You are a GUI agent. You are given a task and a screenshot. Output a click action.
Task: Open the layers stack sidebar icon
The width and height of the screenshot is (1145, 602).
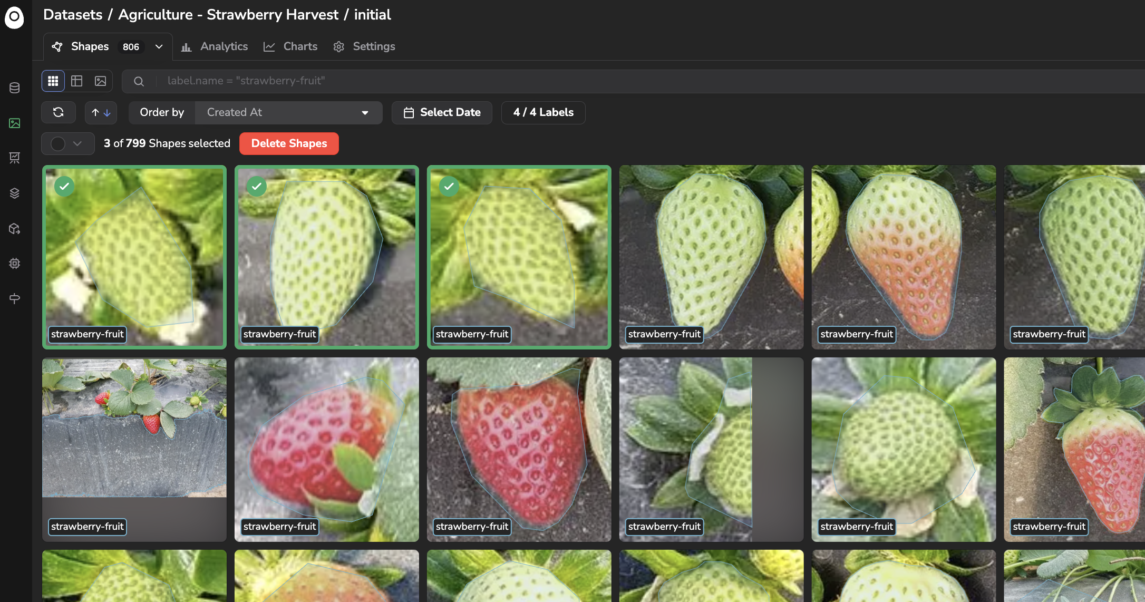click(x=15, y=193)
